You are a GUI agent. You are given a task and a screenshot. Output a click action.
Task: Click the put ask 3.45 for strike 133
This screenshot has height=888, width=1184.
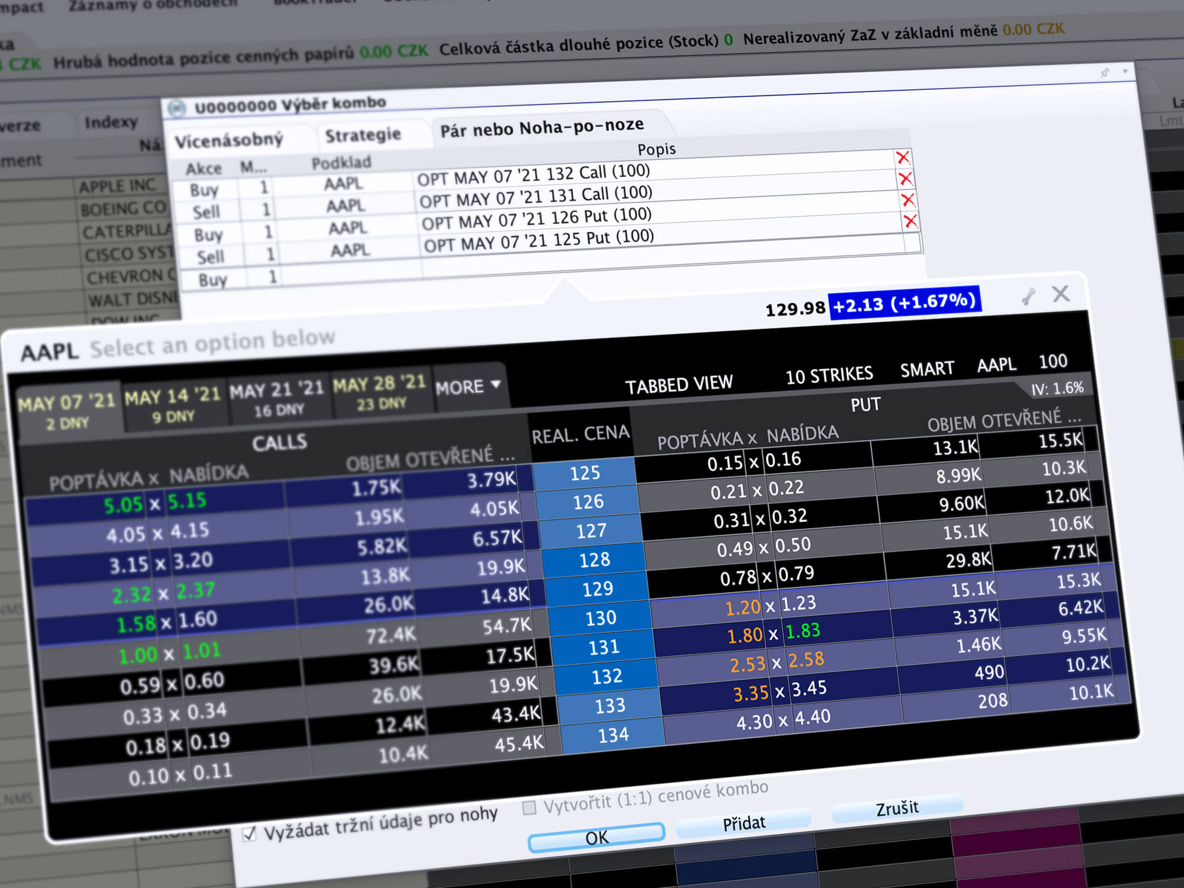[809, 688]
